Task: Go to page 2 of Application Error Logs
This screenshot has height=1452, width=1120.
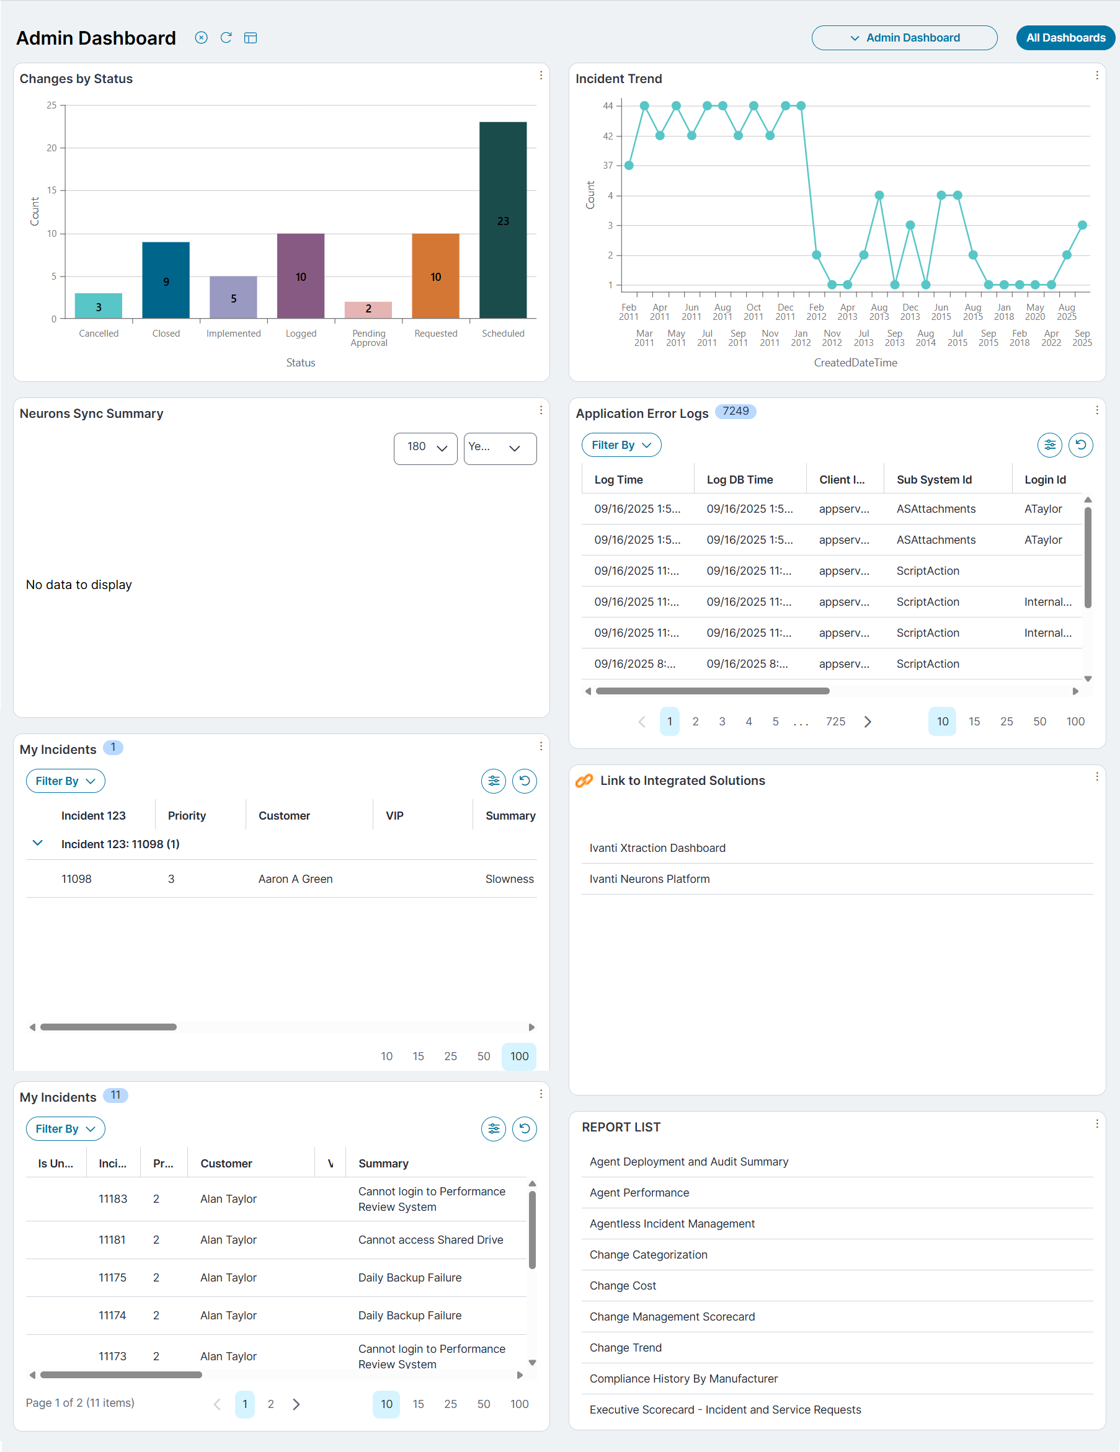Action: (695, 721)
